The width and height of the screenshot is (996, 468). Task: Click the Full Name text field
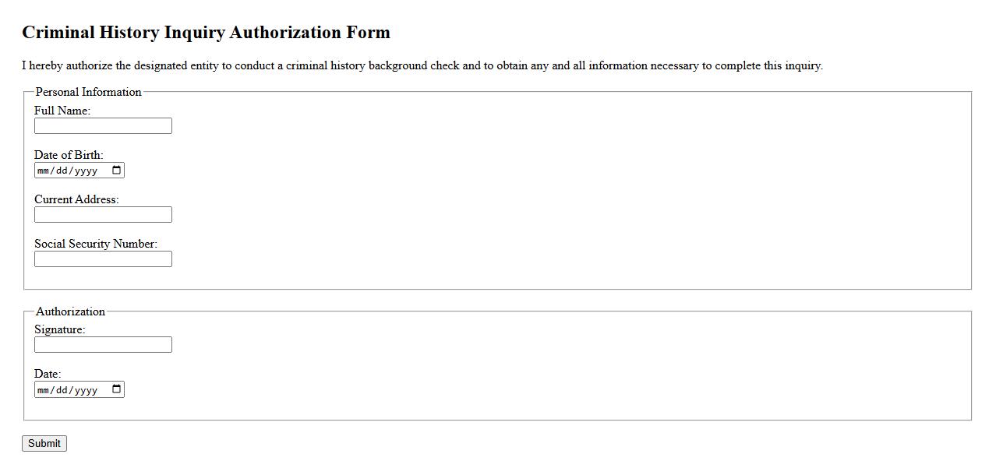103,126
